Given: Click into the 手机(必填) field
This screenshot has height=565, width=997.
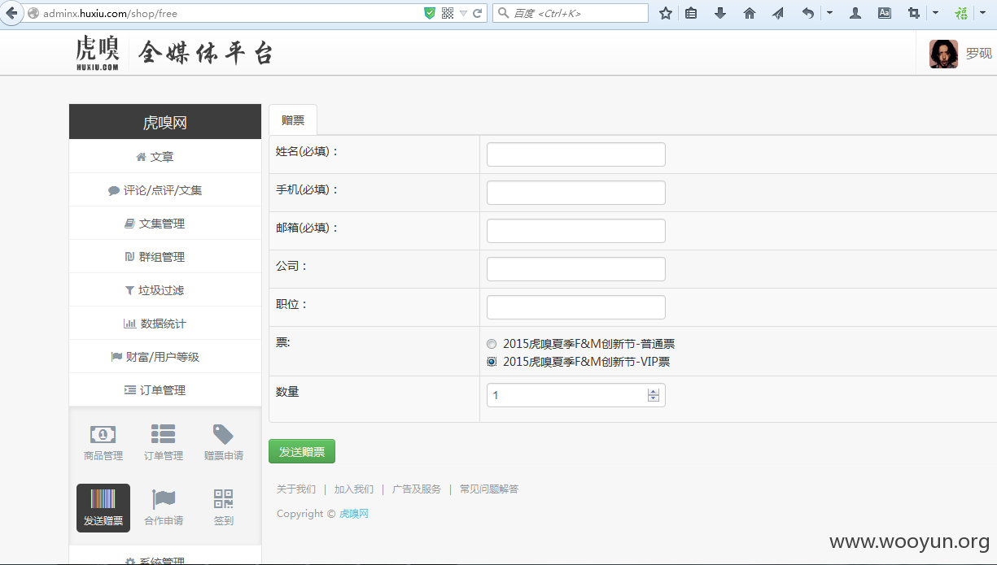Looking at the screenshot, I should tap(576, 193).
